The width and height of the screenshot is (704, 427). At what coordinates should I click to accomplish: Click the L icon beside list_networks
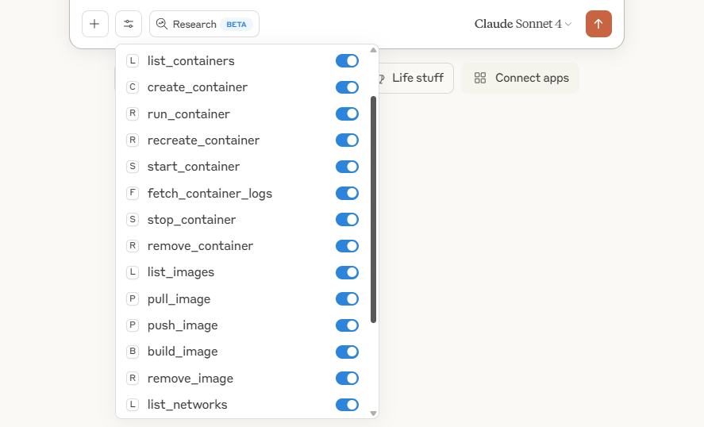pyautogui.click(x=133, y=405)
